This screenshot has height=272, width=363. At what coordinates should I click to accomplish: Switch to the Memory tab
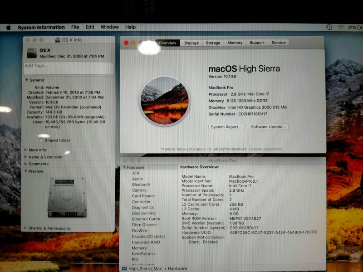235,43
